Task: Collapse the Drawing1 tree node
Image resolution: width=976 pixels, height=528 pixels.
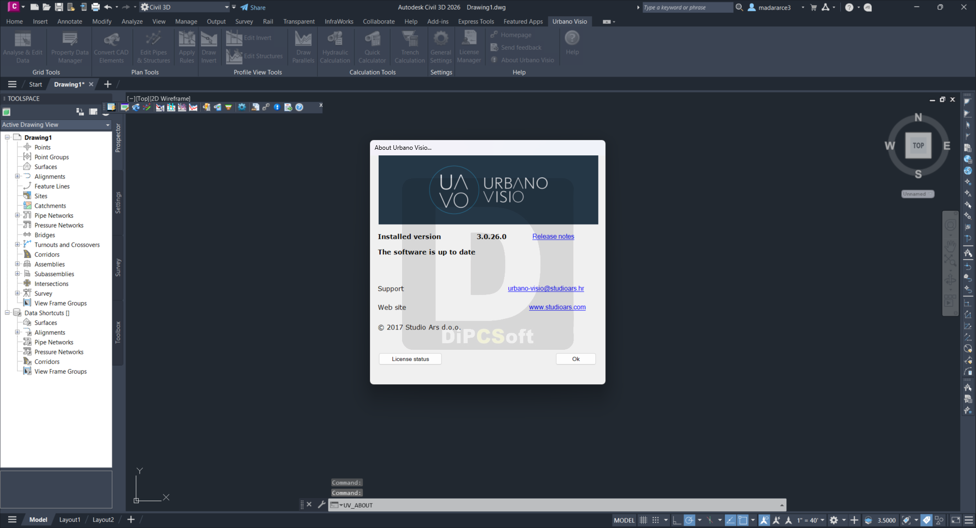Action: tap(7, 138)
